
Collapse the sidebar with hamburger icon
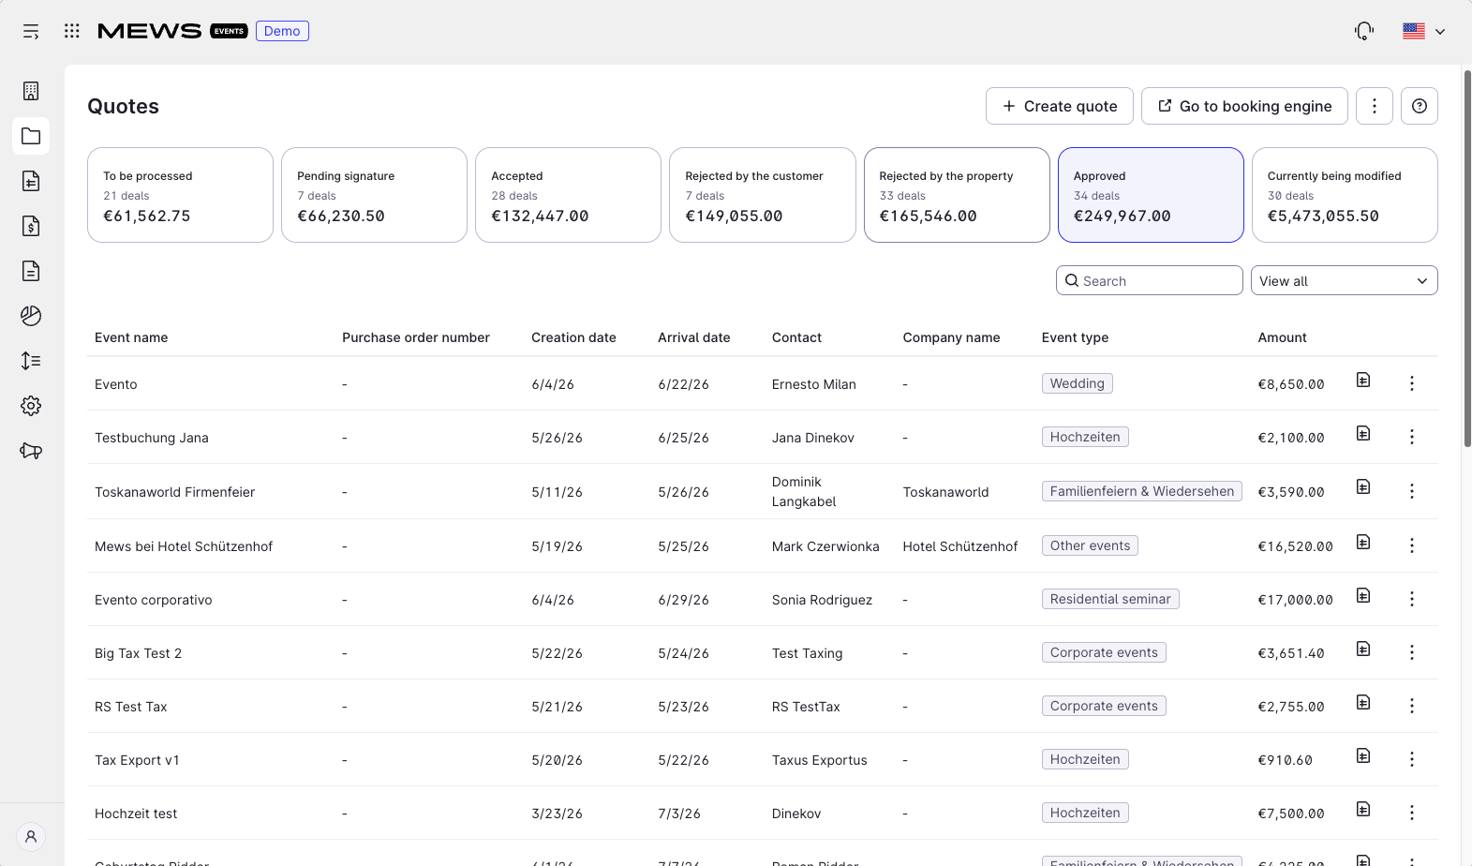(x=31, y=31)
